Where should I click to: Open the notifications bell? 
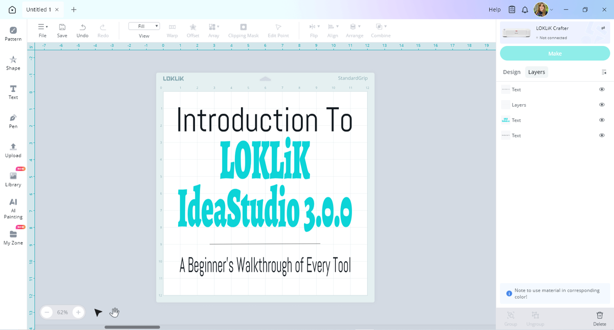tap(525, 10)
